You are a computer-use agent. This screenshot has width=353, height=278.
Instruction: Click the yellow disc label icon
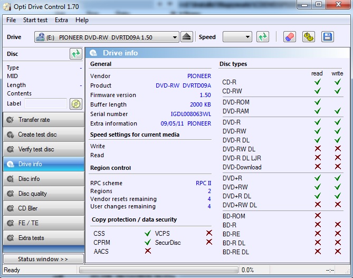click(x=76, y=104)
